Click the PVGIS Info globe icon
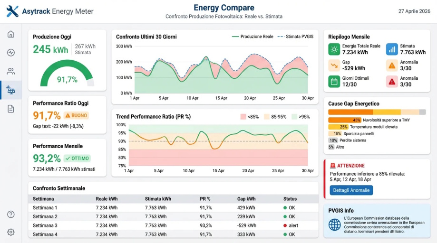This screenshot has height=243, width=437. (x=334, y=224)
